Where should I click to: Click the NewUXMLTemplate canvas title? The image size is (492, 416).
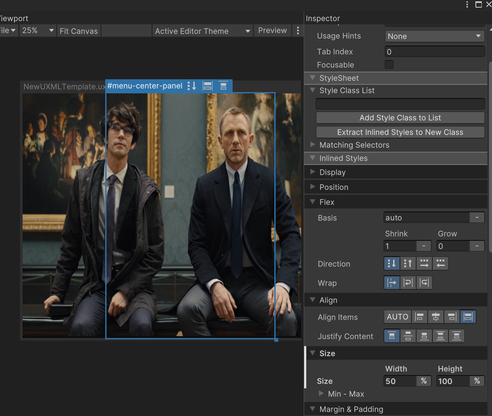point(64,87)
